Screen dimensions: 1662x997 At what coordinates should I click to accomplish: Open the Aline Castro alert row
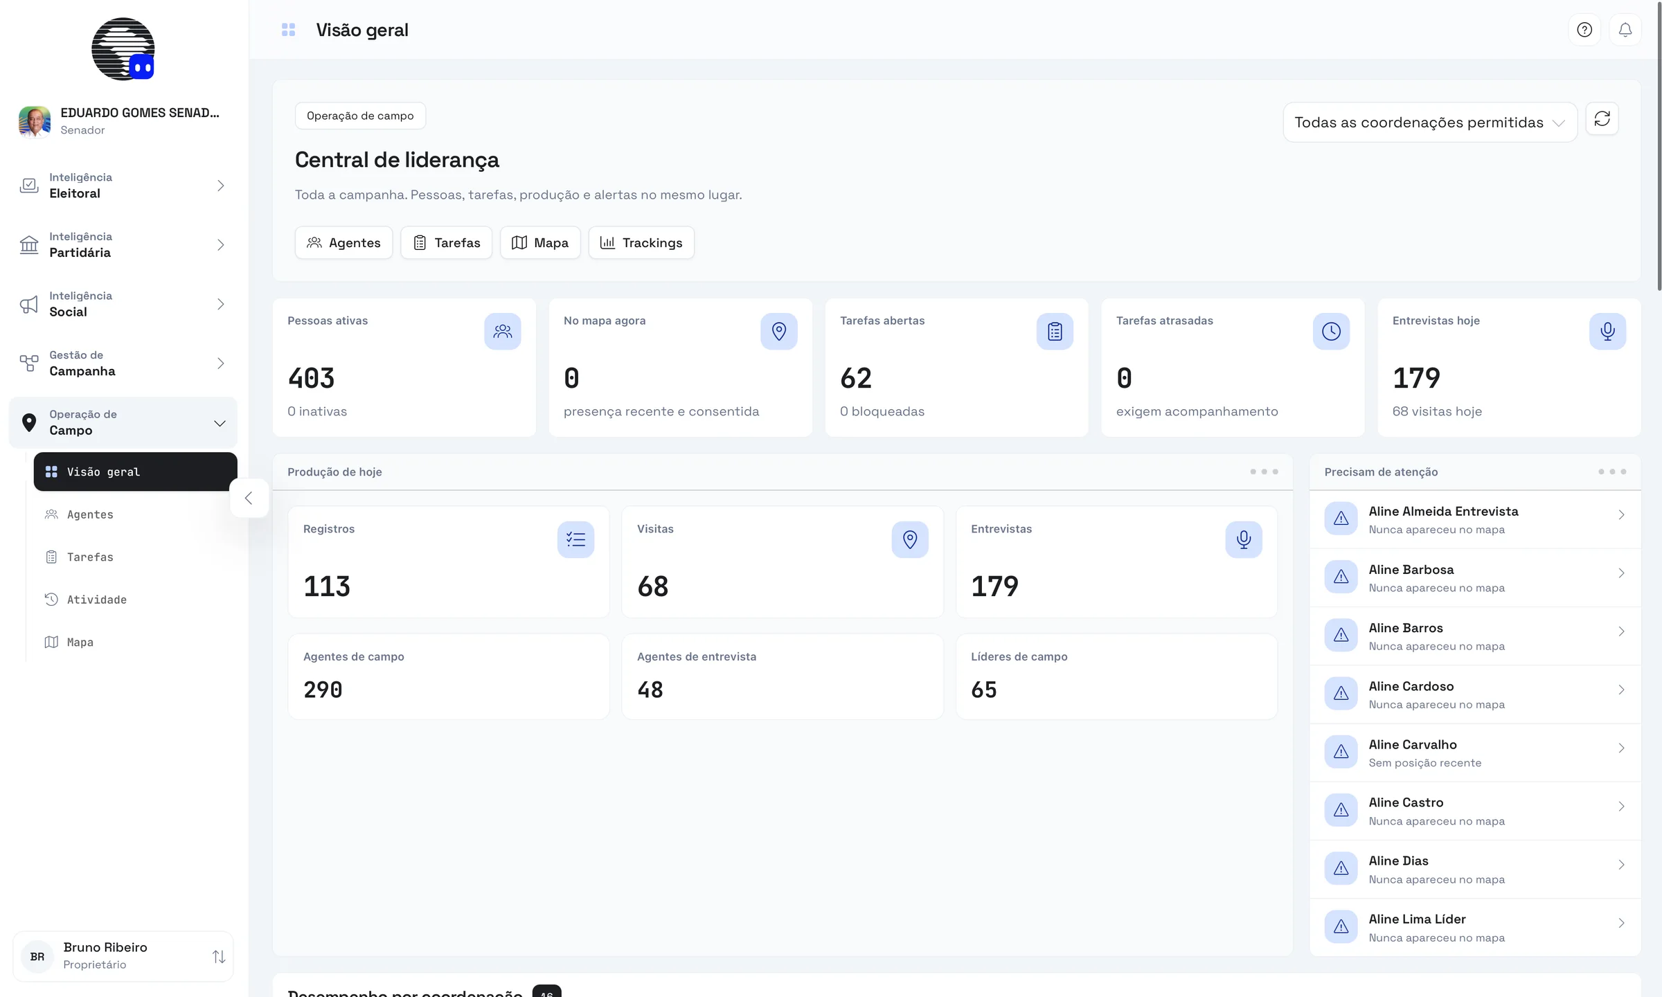pyautogui.click(x=1475, y=811)
